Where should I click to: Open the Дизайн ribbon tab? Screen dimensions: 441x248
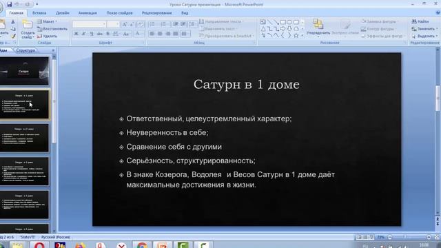pyautogui.click(x=62, y=13)
